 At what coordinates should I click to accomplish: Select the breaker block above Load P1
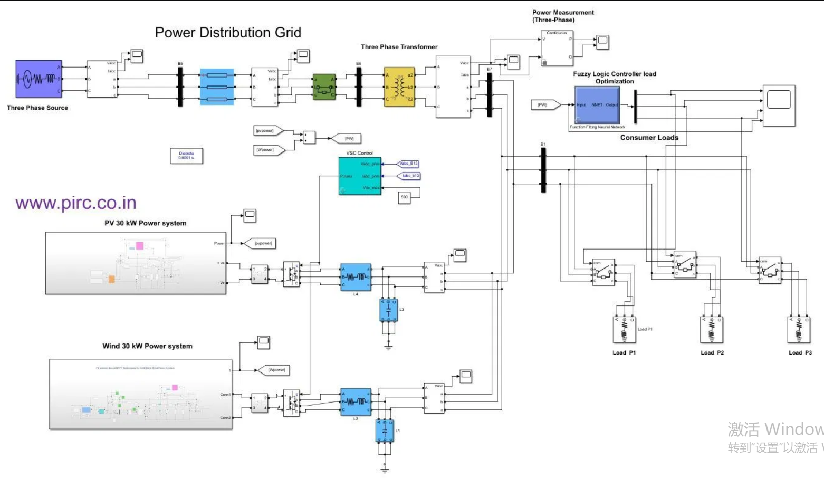pos(603,272)
